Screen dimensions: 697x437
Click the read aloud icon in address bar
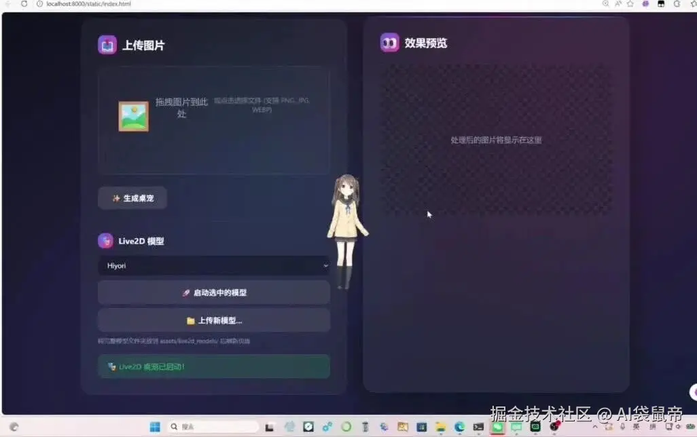pyautogui.click(x=618, y=3)
